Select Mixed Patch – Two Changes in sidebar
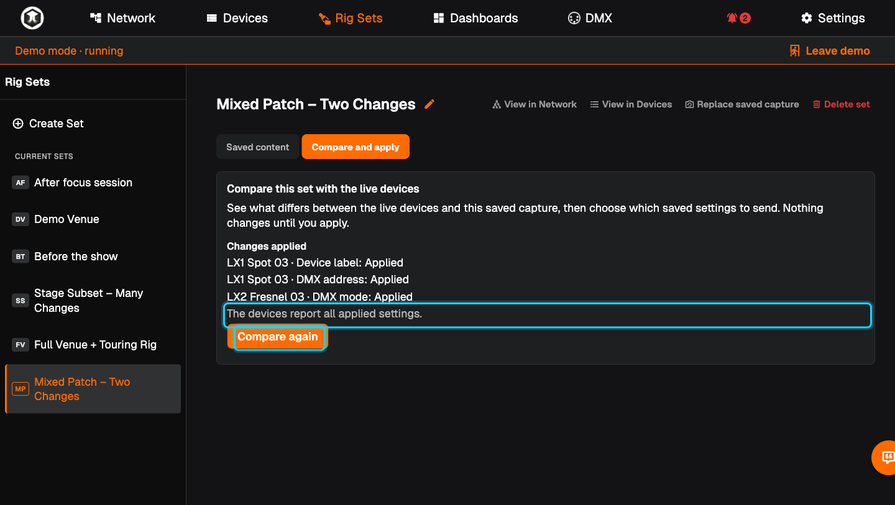The height and width of the screenshot is (505, 895). [93, 389]
